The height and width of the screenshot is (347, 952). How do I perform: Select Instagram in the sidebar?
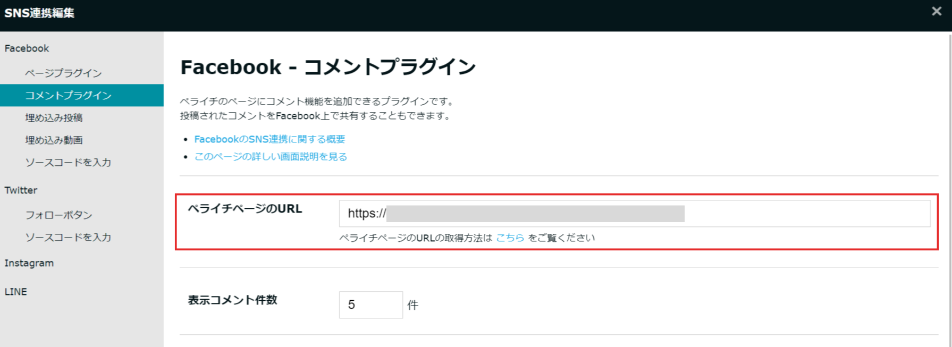tap(29, 263)
